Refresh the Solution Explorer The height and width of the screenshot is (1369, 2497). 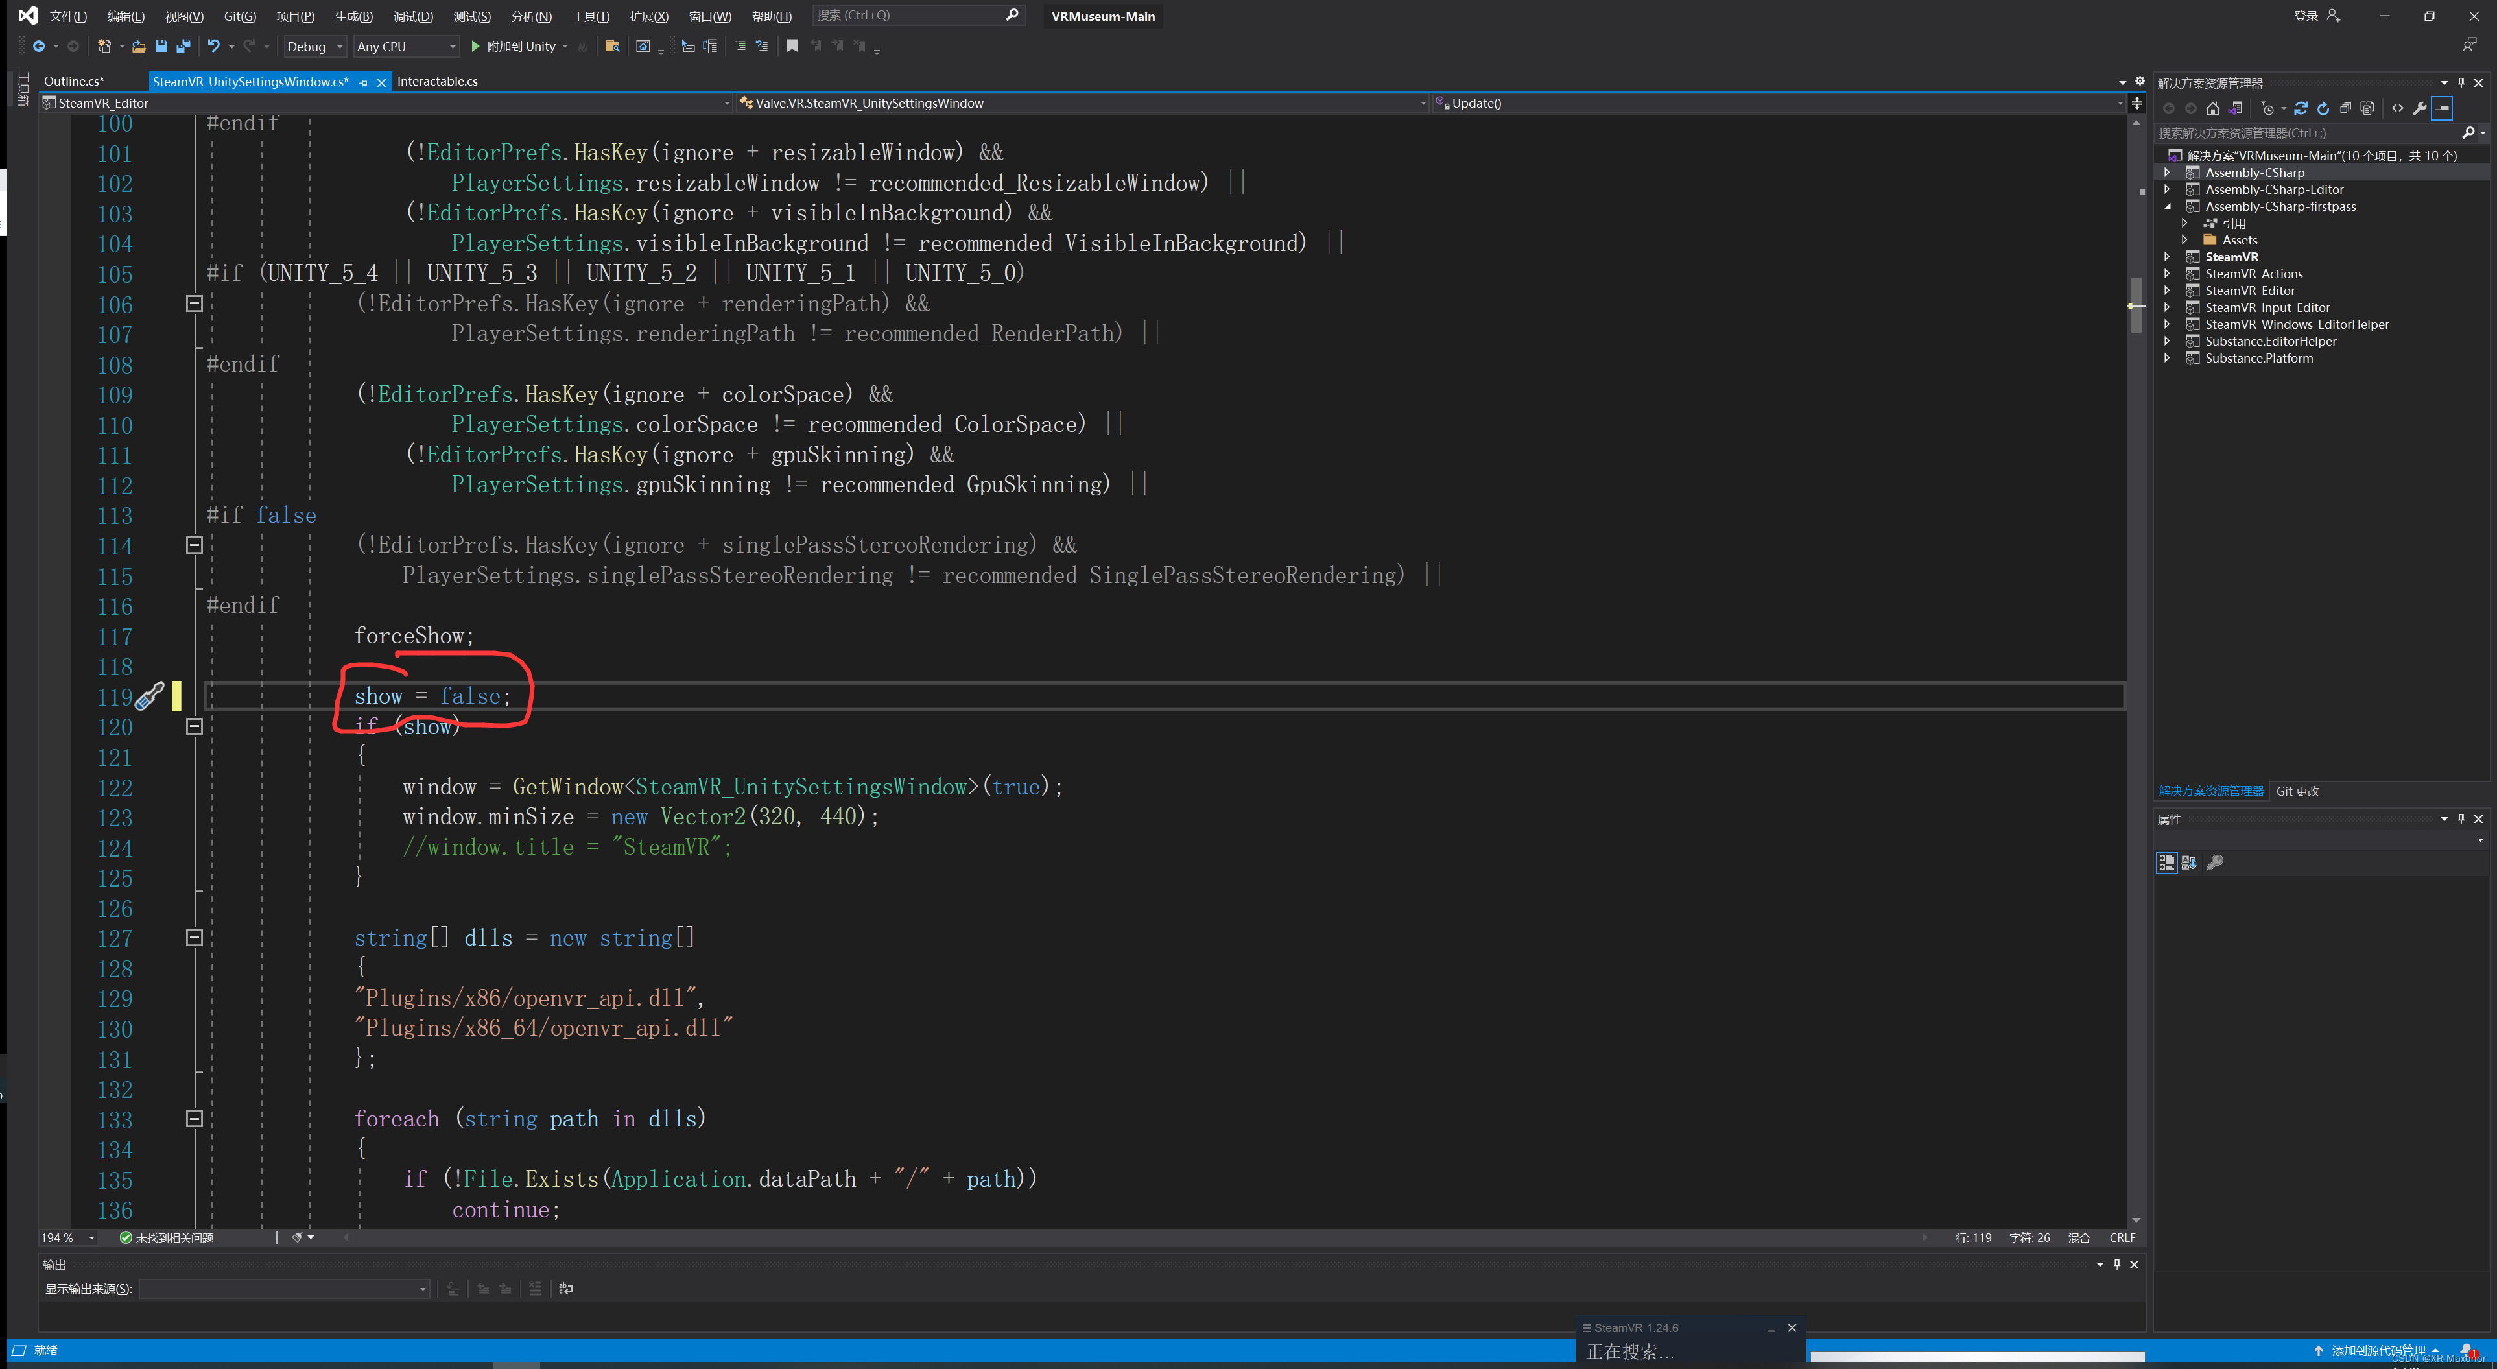click(2323, 108)
